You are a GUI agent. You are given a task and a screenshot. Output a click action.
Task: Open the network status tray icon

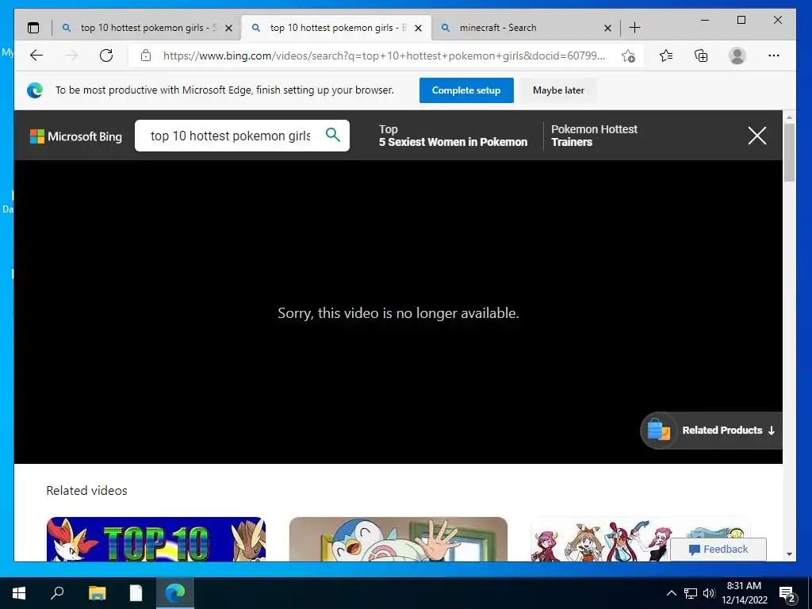(x=691, y=593)
